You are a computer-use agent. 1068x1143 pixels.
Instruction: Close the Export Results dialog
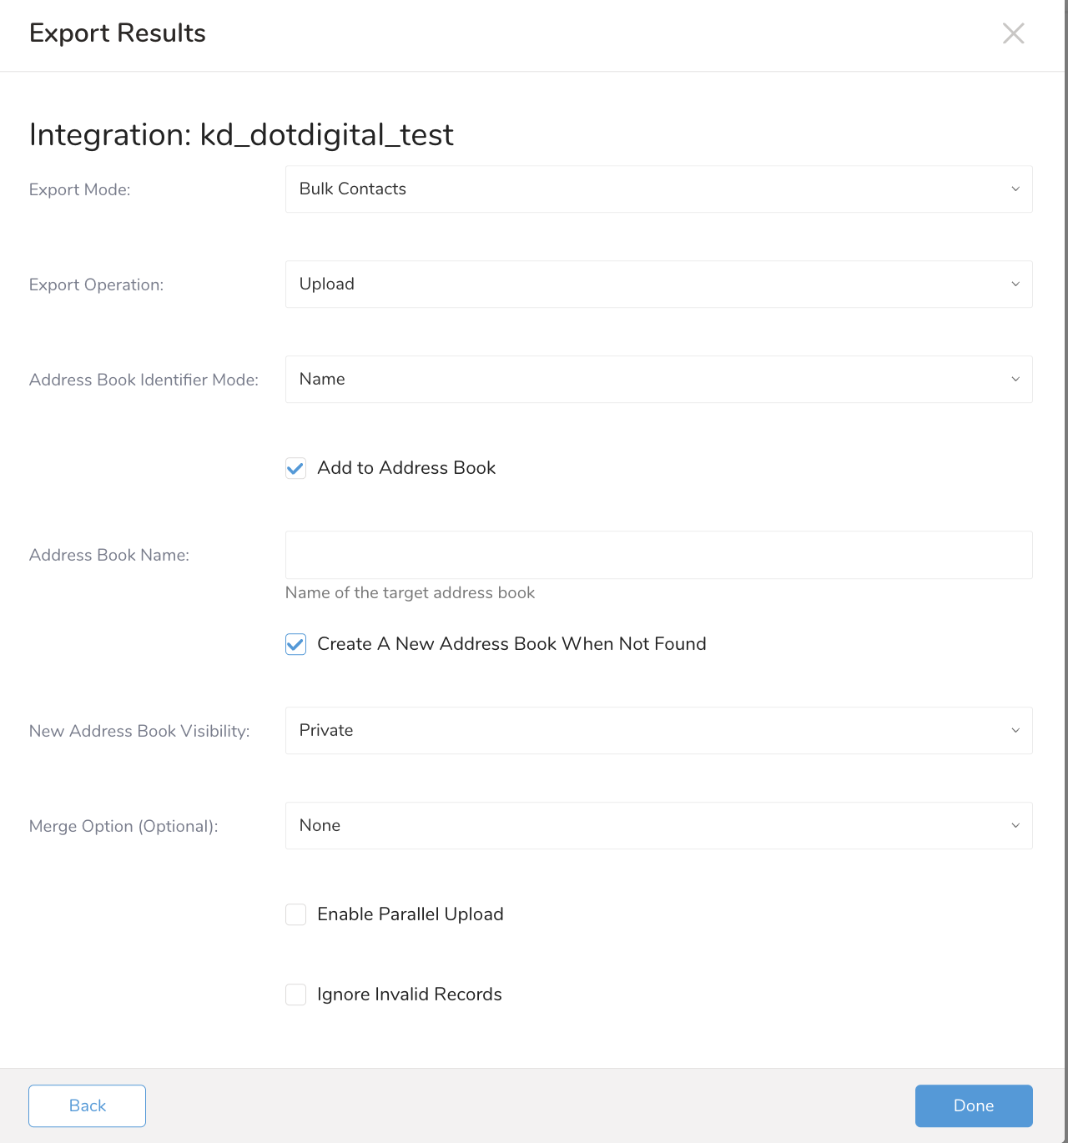1013,33
